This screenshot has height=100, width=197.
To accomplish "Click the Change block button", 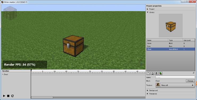I will [190, 81].
